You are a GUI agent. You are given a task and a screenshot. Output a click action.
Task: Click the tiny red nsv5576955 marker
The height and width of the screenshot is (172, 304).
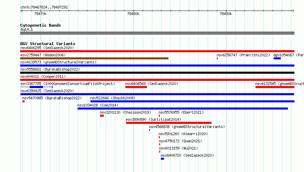[160, 116]
